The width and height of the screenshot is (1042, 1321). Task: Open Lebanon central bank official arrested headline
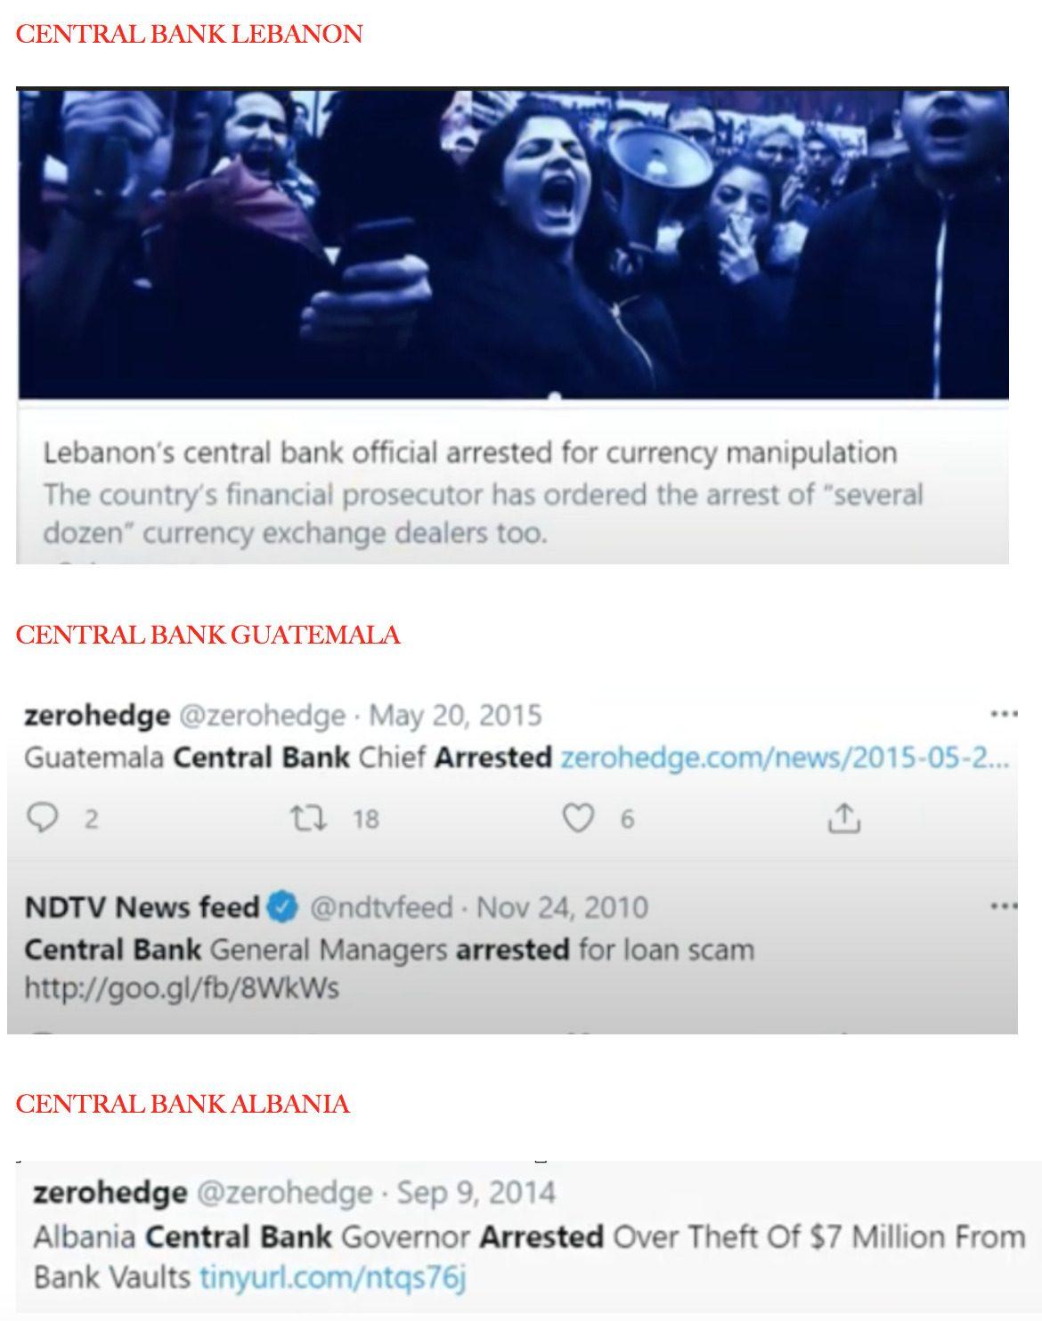point(470,452)
